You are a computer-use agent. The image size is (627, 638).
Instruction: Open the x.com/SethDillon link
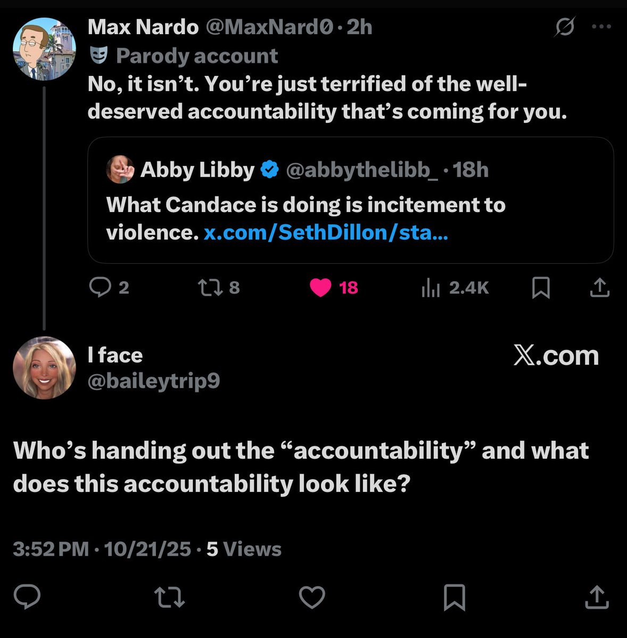[326, 232]
